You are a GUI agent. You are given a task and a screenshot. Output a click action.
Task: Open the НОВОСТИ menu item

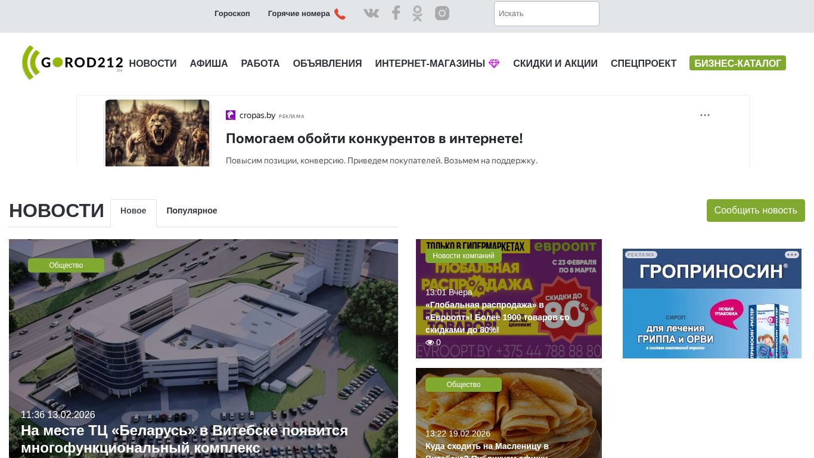(153, 64)
